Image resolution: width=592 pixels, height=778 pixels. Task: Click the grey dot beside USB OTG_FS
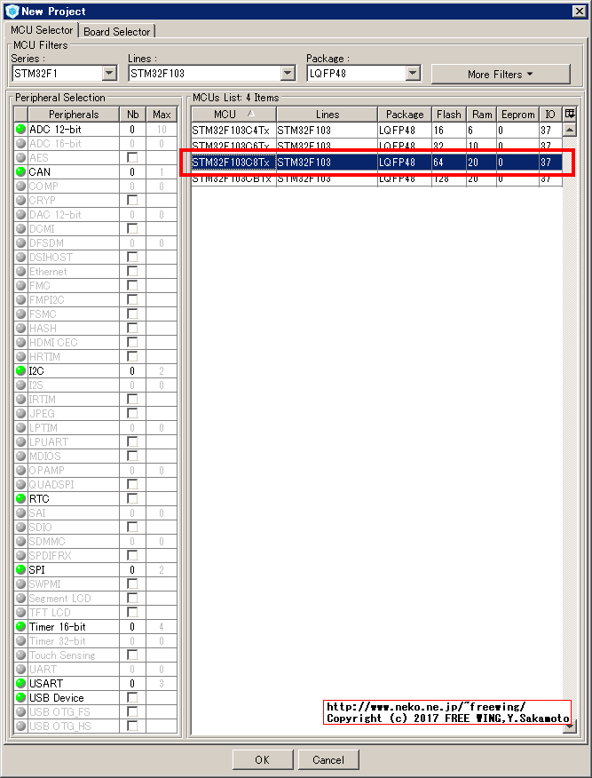pyautogui.click(x=20, y=711)
